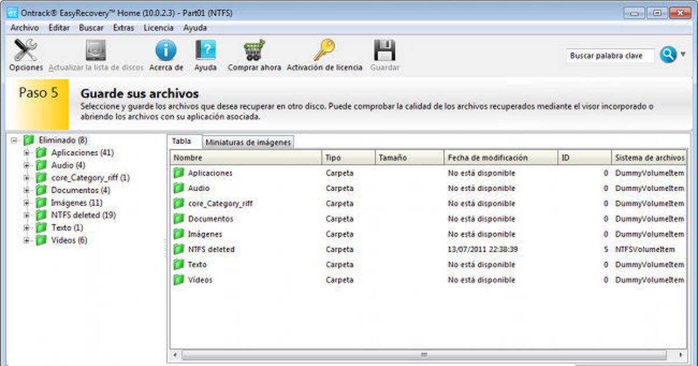Click core_Category_riff folder icon in table
Screen dimensions: 698x366
pyautogui.click(x=179, y=203)
